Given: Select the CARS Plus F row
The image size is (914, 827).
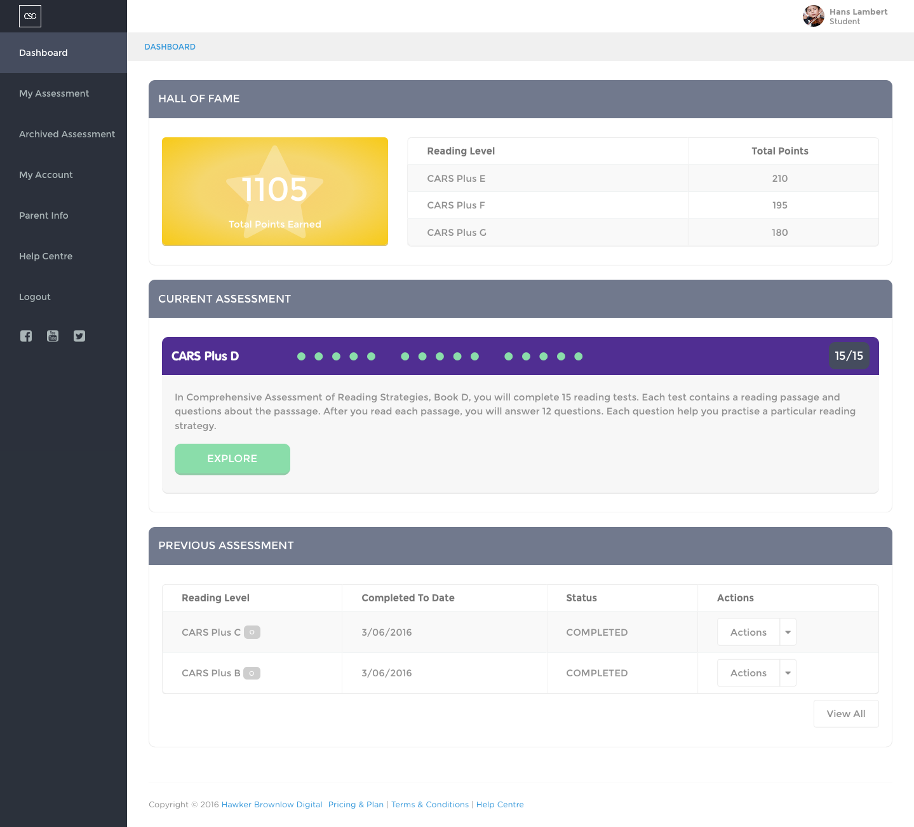Looking at the screenshot, I should pos(643,205).
